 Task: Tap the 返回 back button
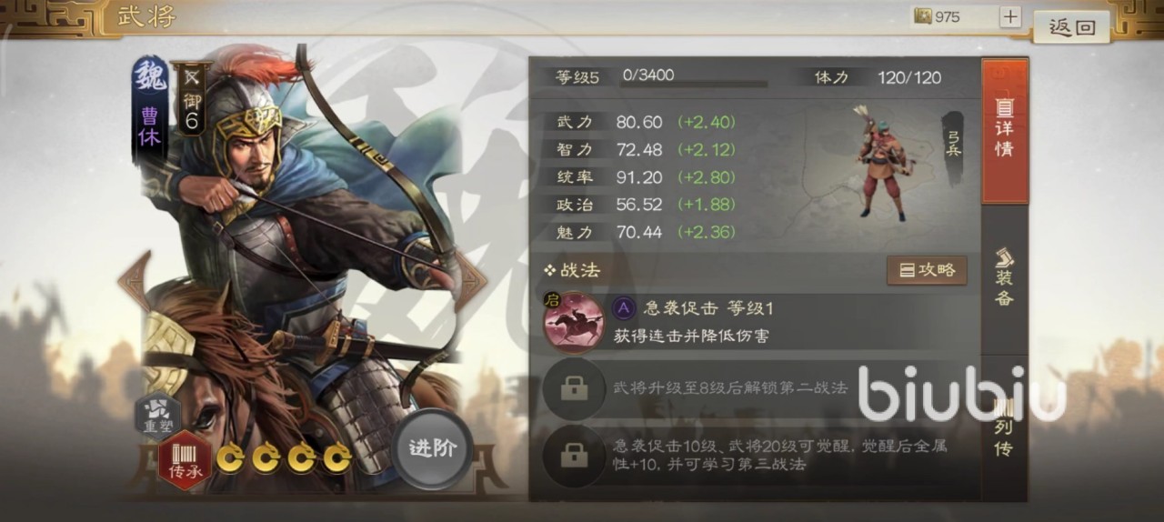(1072, 27)
